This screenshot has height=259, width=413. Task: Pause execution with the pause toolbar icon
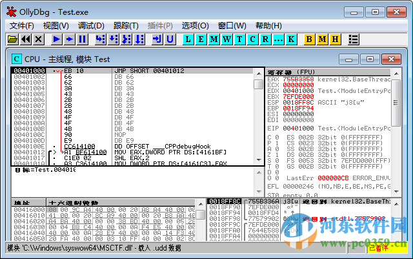pyautogui.click(x=82, y=39)
